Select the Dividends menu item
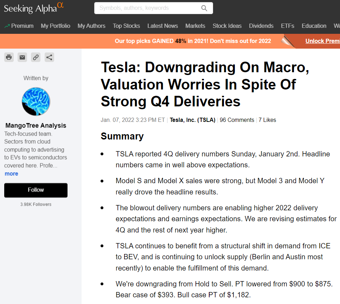340x304 pixels. (x=261, y=26)
